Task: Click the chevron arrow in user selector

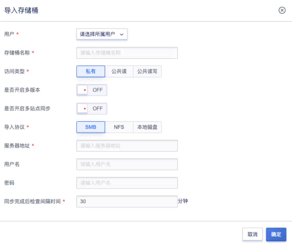Action: coord(122,34)
